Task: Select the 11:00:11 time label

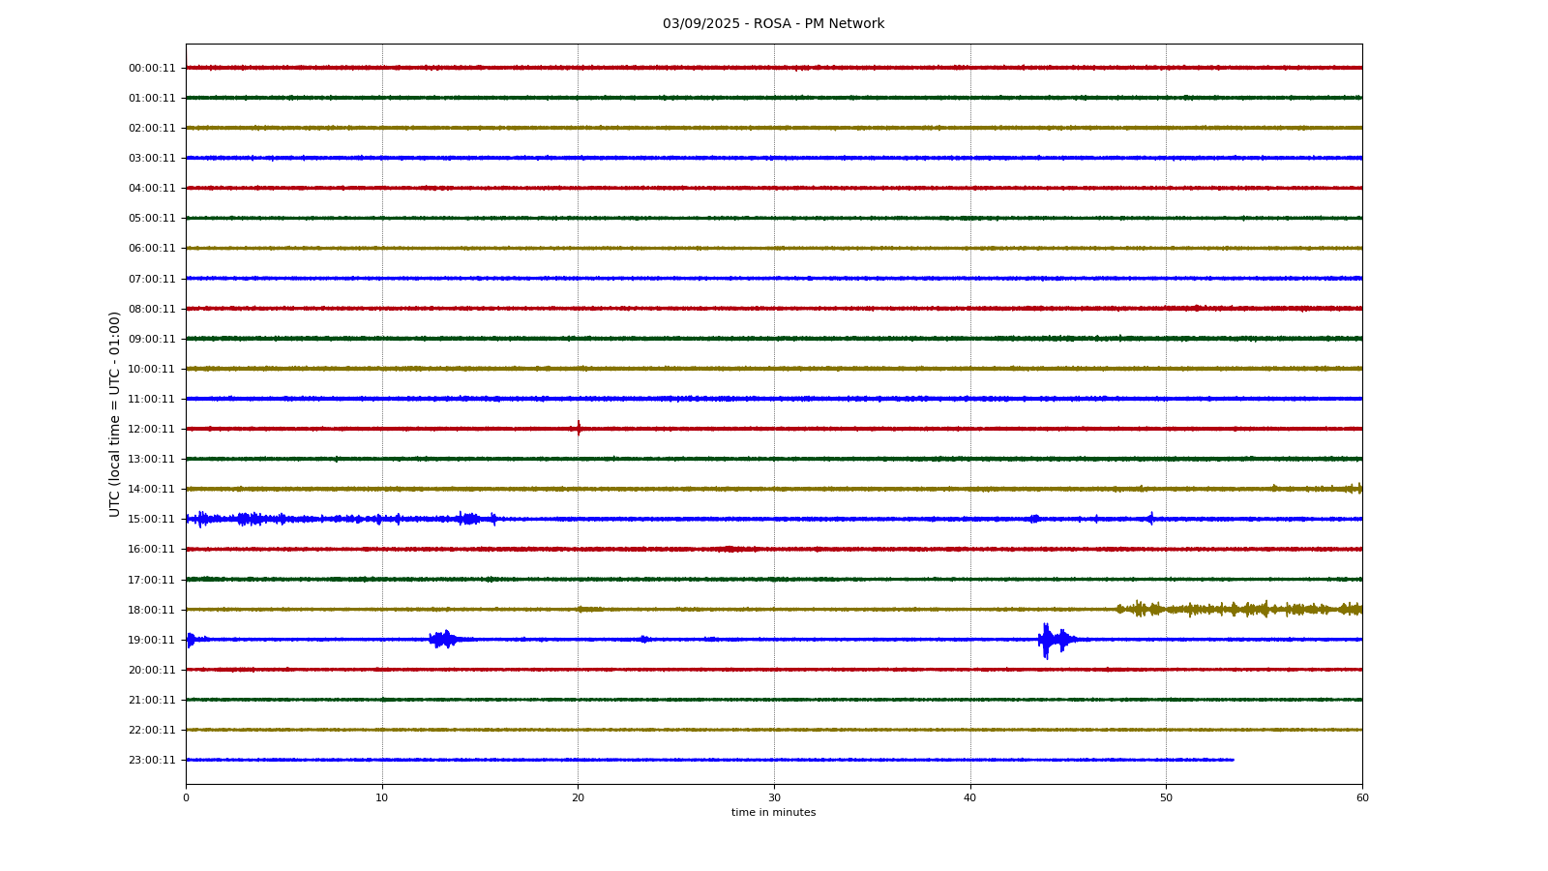Action: [152, 399]
